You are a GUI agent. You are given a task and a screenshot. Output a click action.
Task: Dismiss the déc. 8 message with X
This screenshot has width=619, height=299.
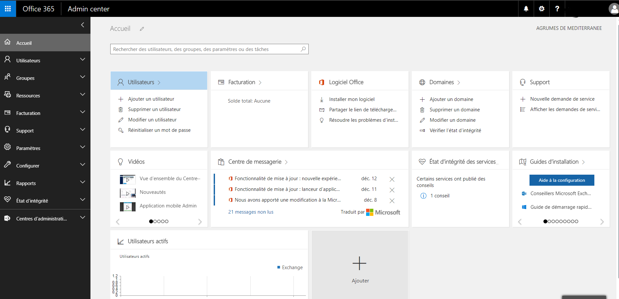click(x=392, y=201)
